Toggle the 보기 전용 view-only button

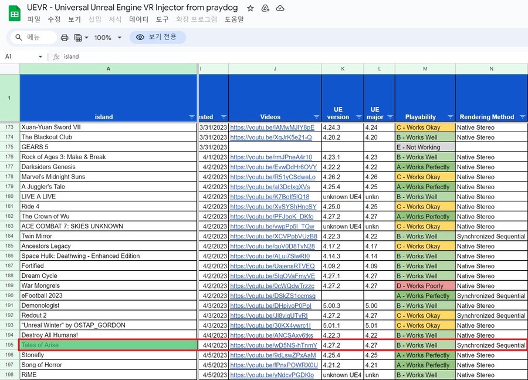tap(157, 38)
